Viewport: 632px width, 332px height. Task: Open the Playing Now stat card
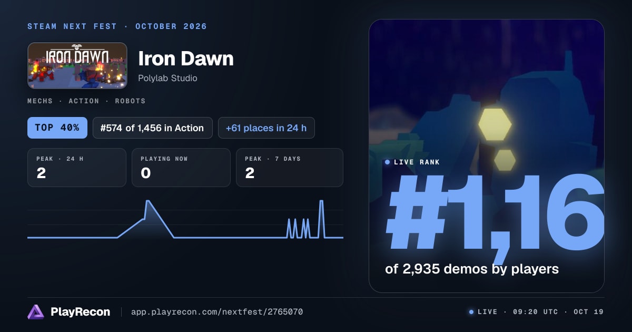(x=181, y=168)
